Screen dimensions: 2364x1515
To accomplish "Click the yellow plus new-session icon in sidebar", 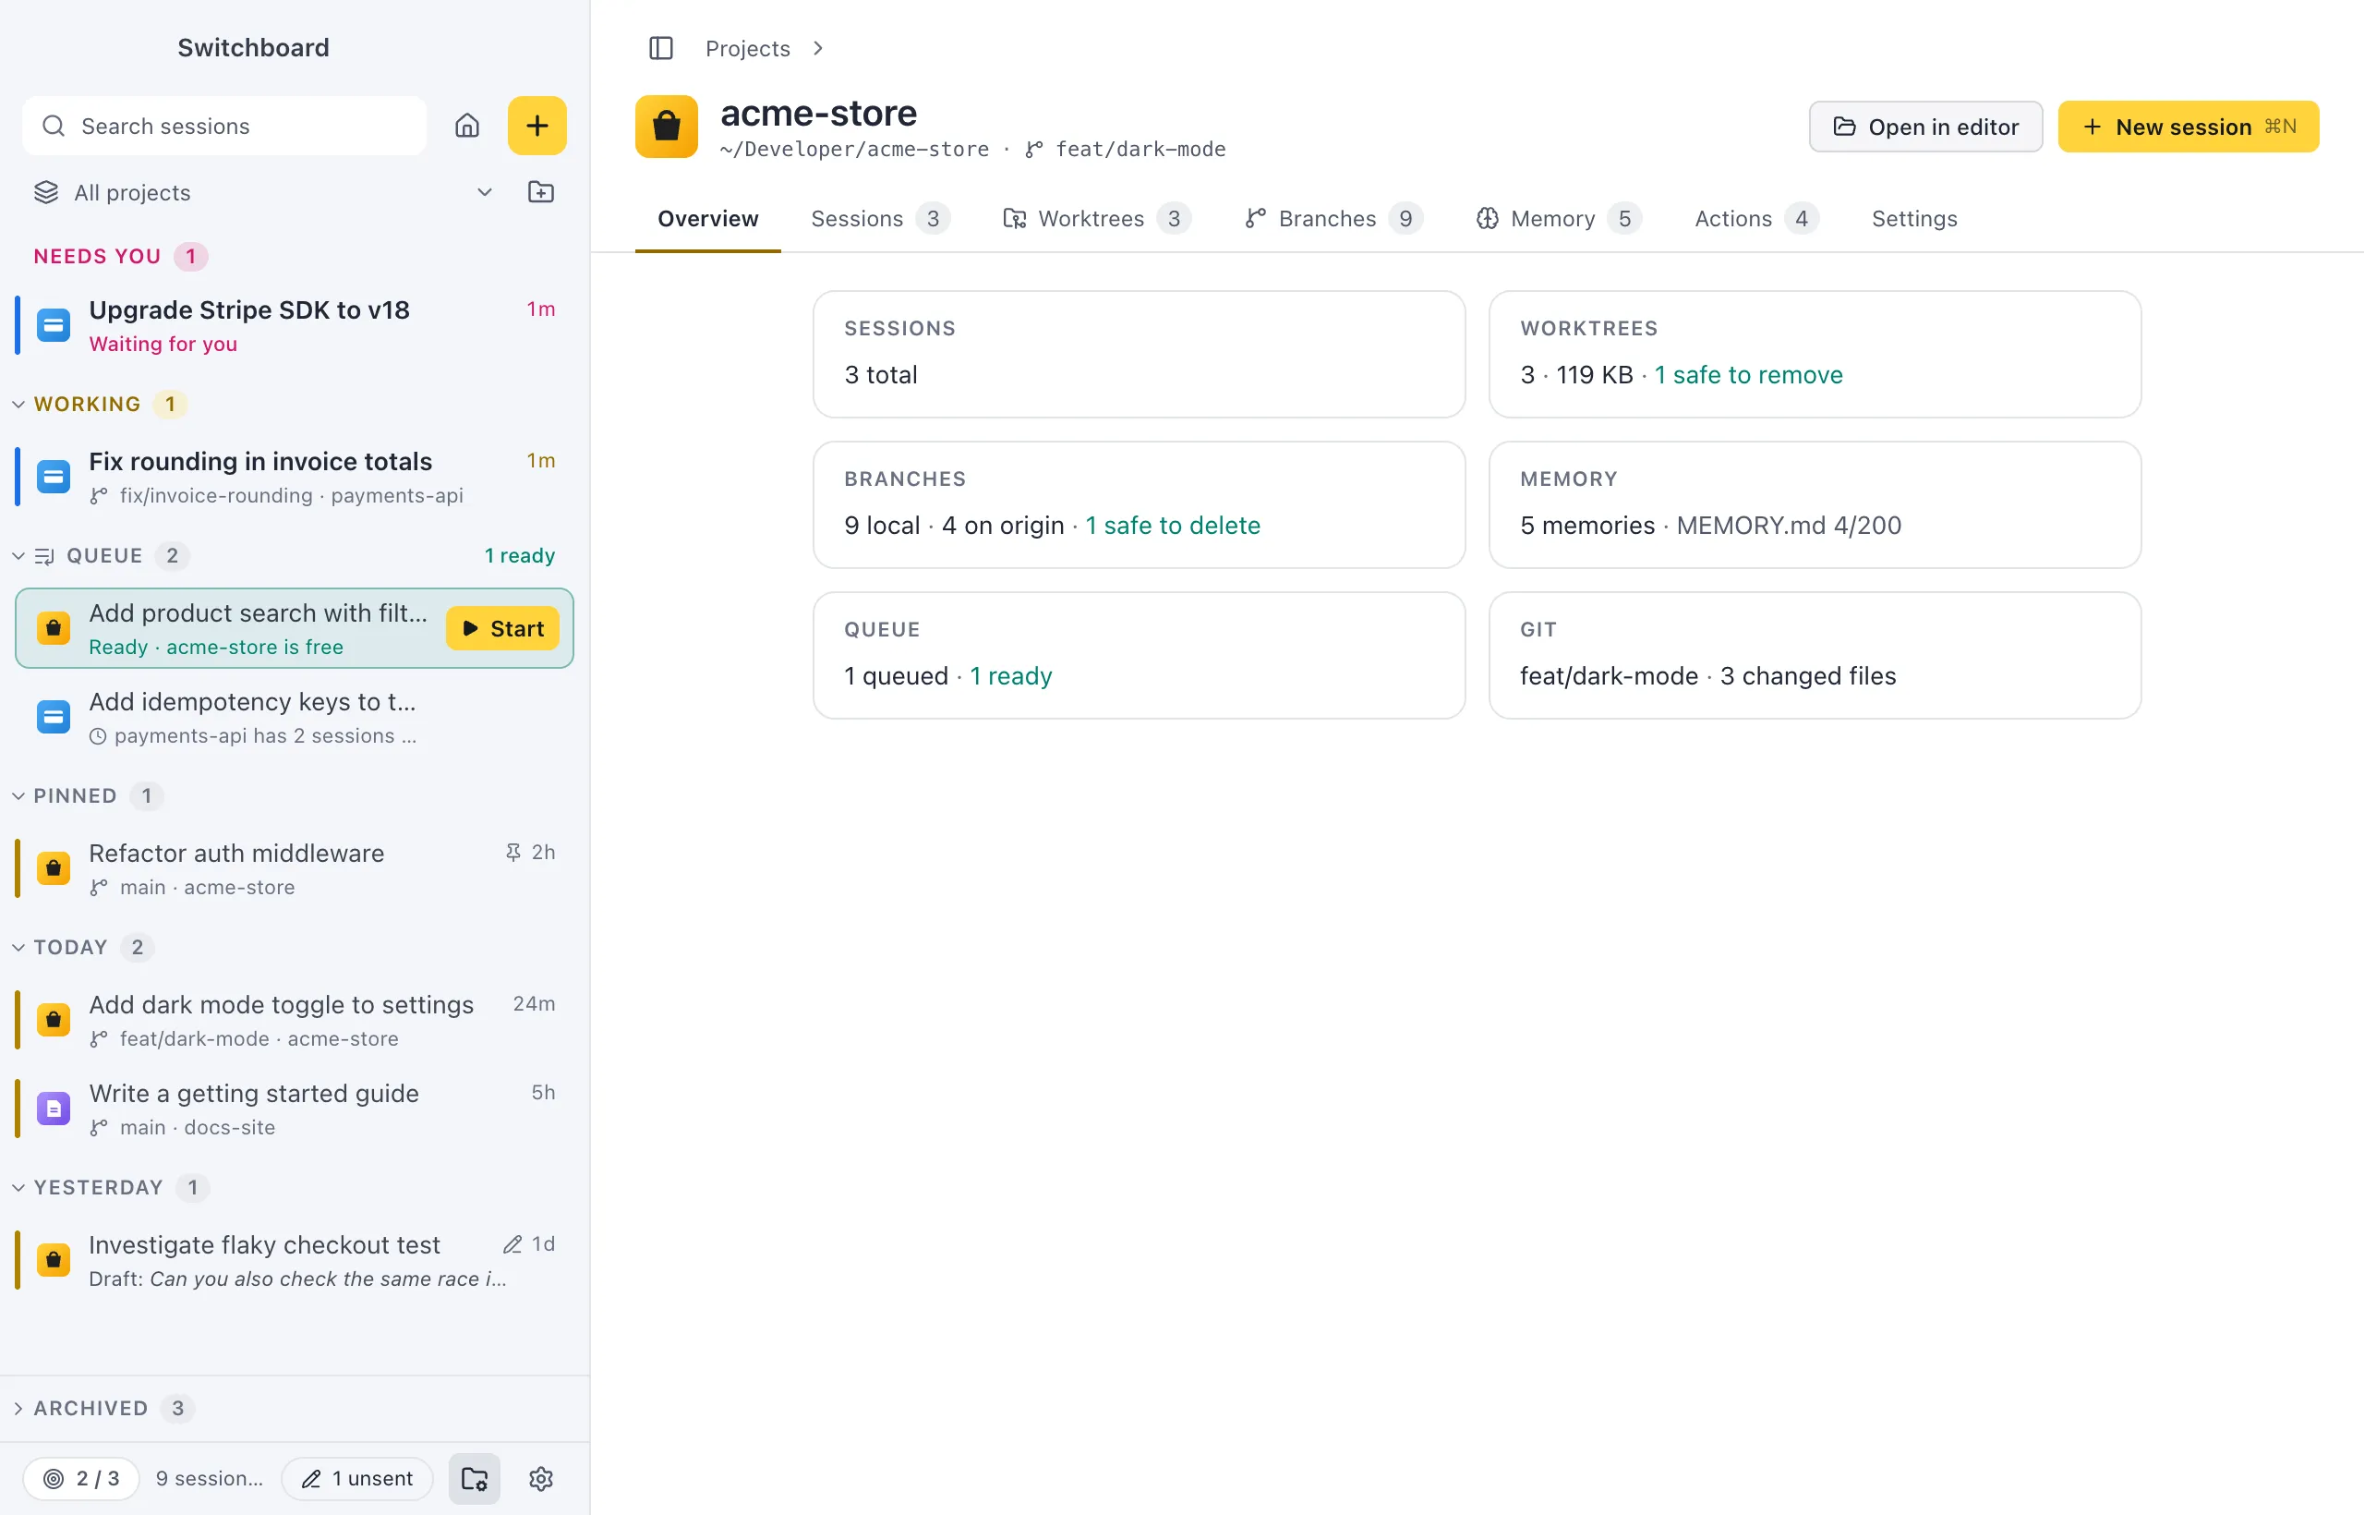I will 537,126.
